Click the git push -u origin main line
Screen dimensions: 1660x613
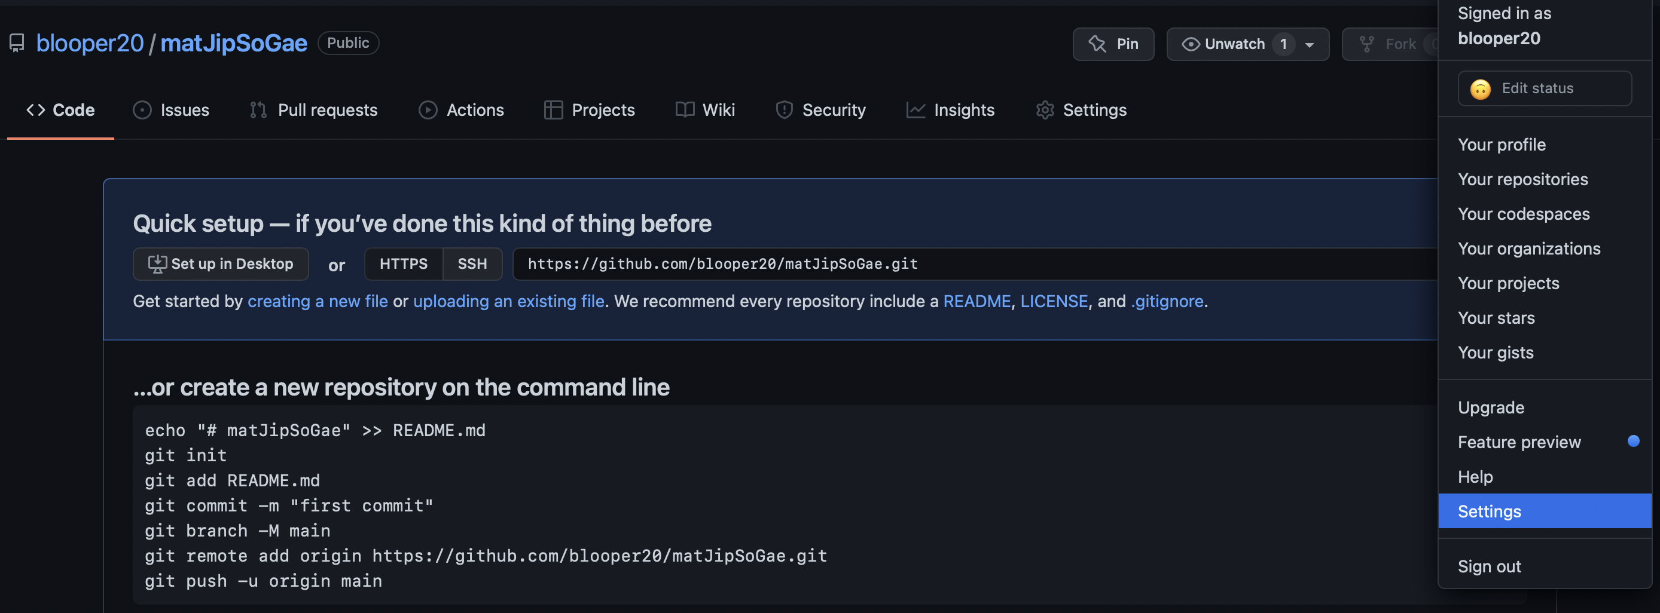point(263,581)
